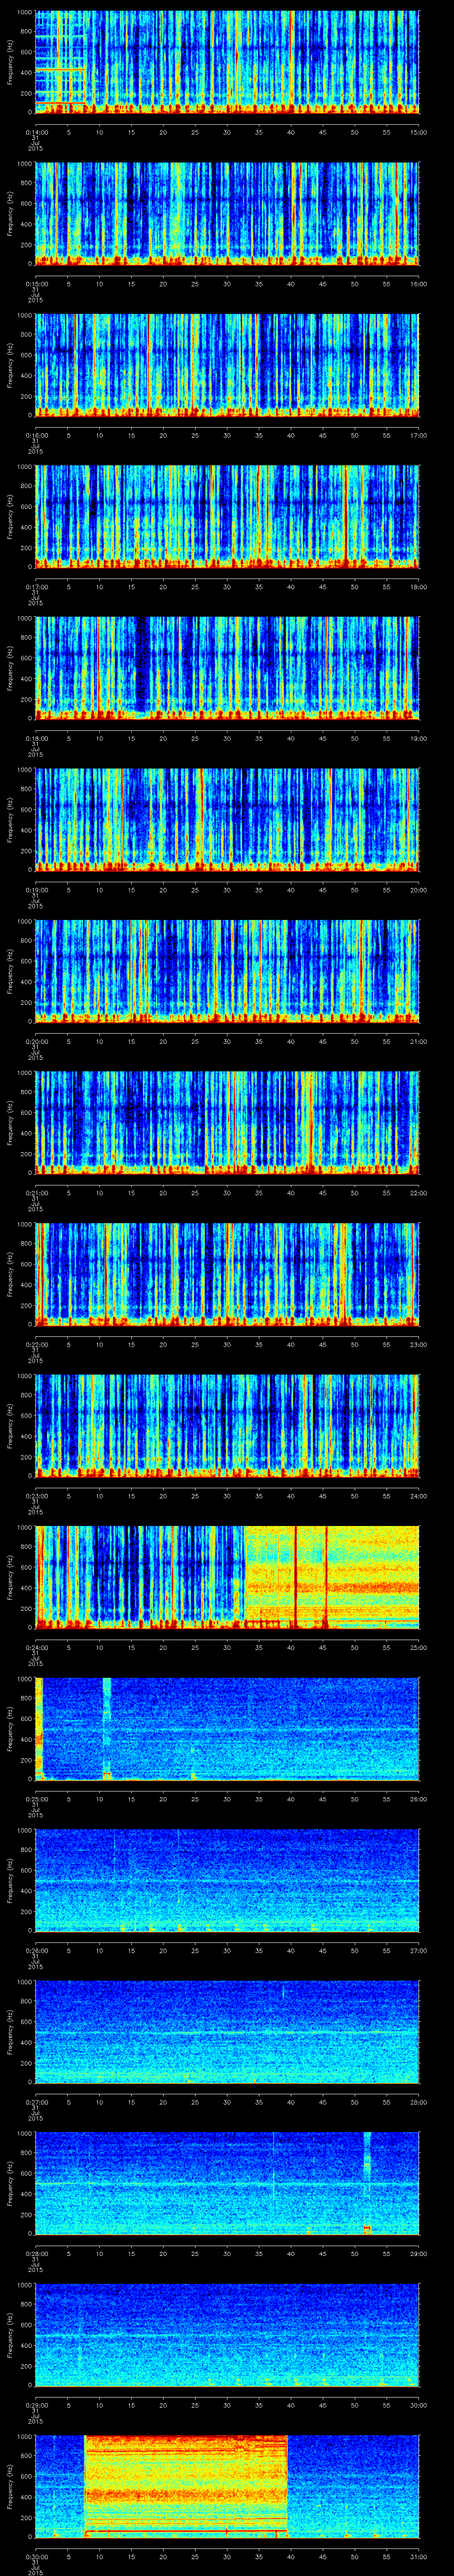Select the yellow burst at the start of the 0:25:00 panel
454x2576 pixels.
point(39,1724)
